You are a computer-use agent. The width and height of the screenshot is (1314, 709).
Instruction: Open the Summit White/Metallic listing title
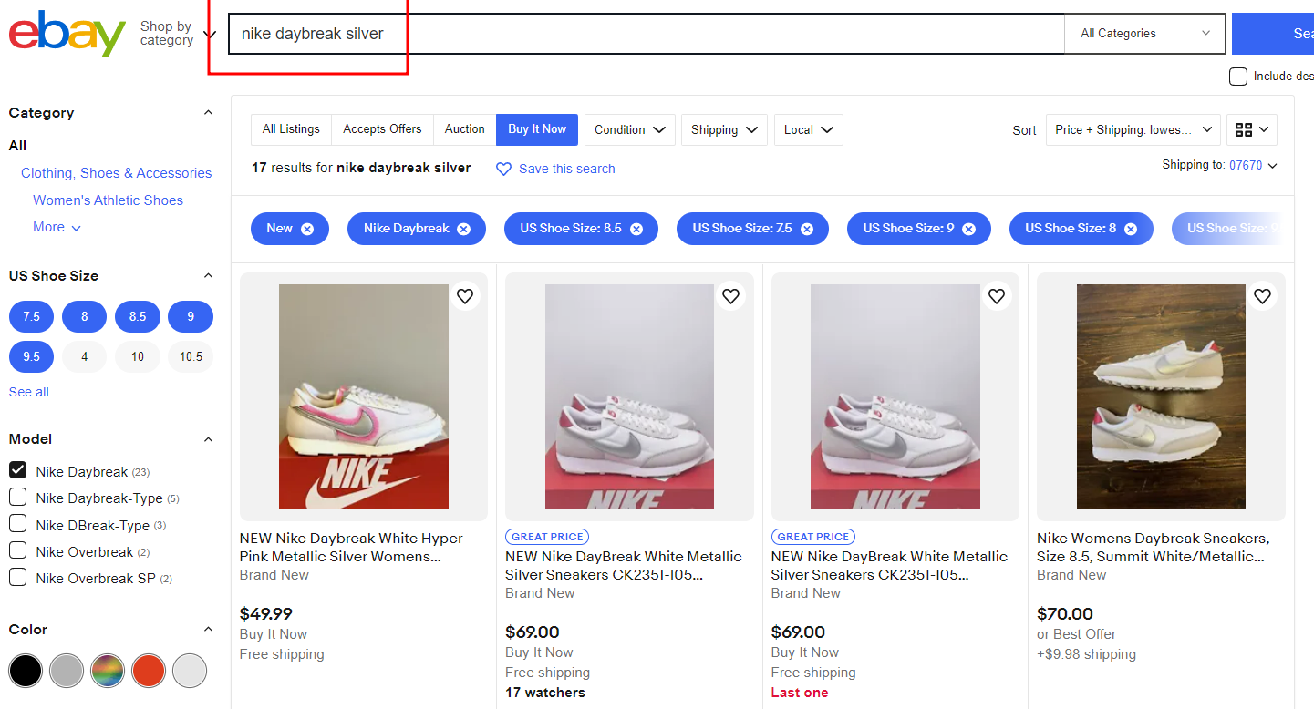point(1153,547)
